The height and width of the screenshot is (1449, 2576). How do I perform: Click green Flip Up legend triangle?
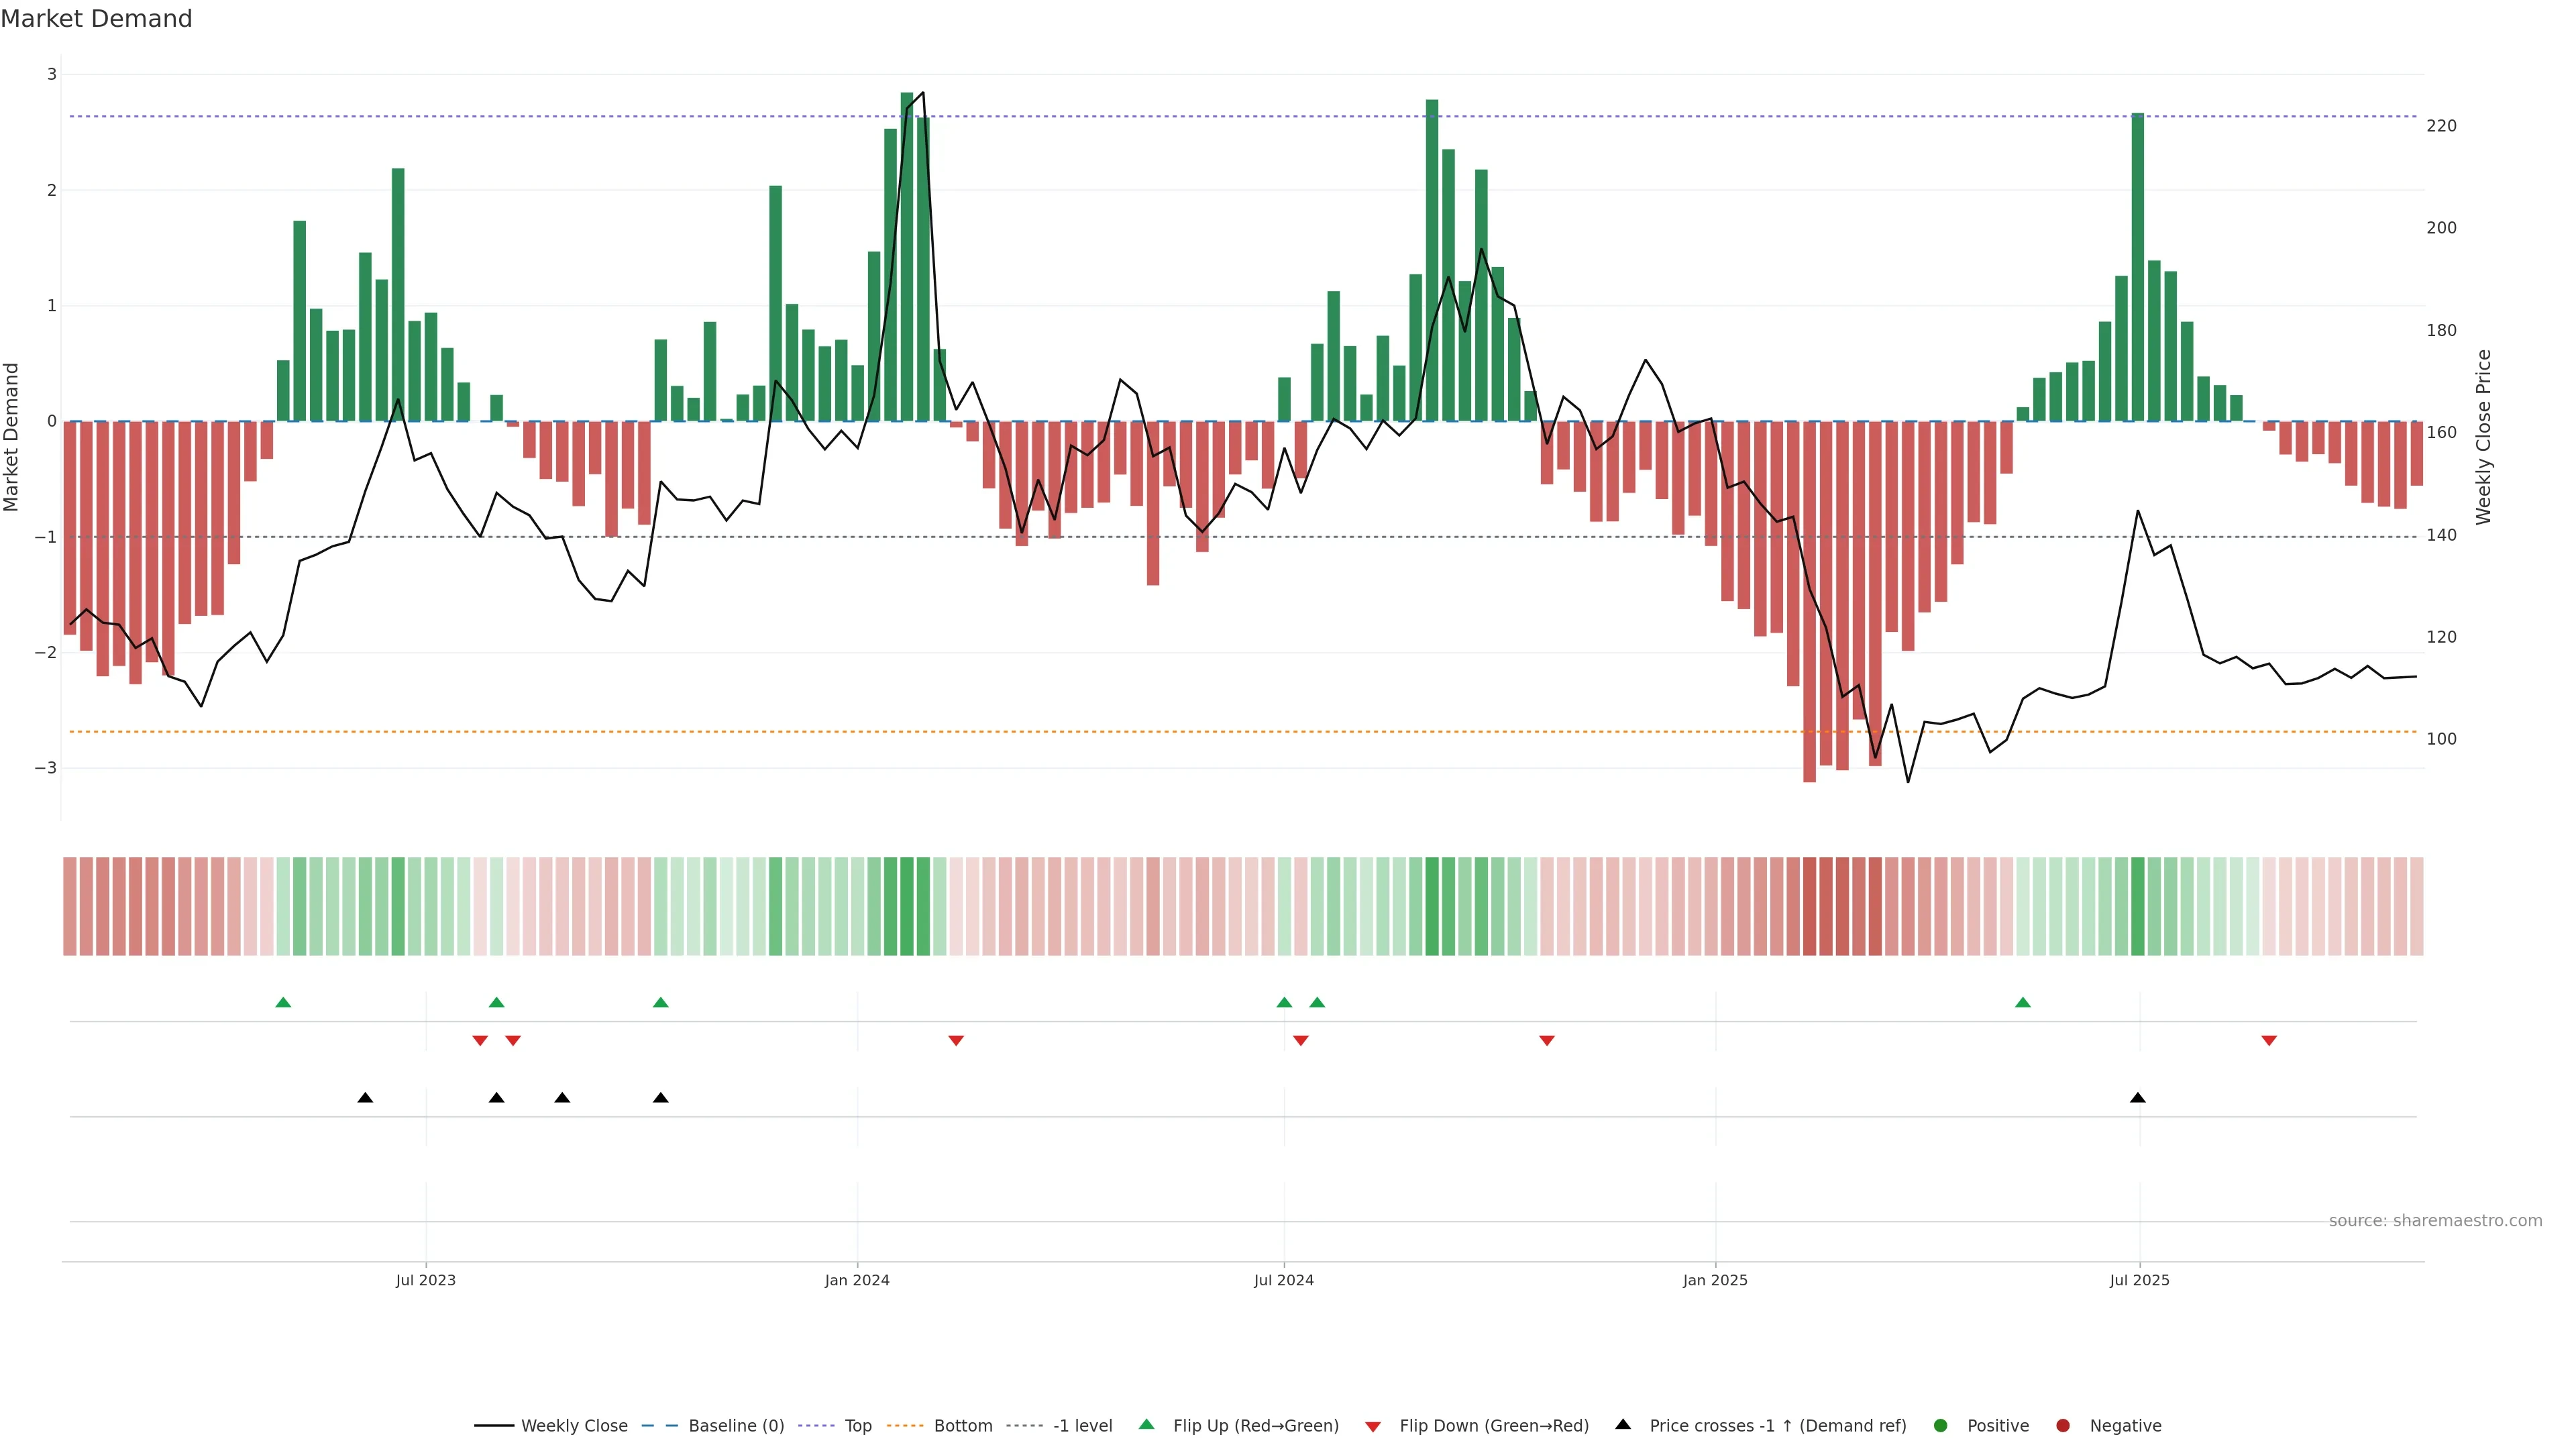[1147, 1425]
